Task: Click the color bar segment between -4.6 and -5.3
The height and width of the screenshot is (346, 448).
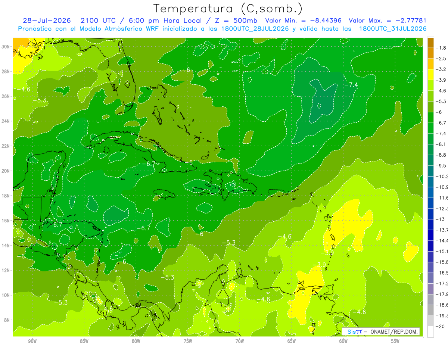Action: 430,96
